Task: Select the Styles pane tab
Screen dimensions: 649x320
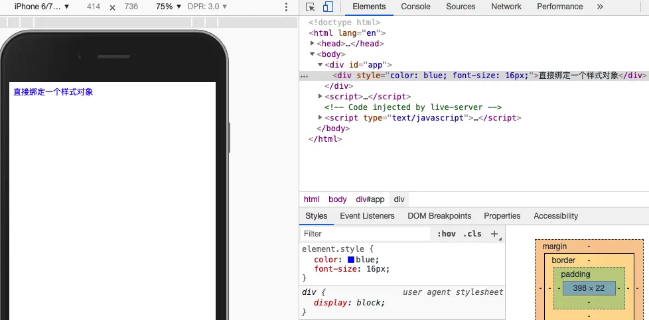Action: [317, 216]
